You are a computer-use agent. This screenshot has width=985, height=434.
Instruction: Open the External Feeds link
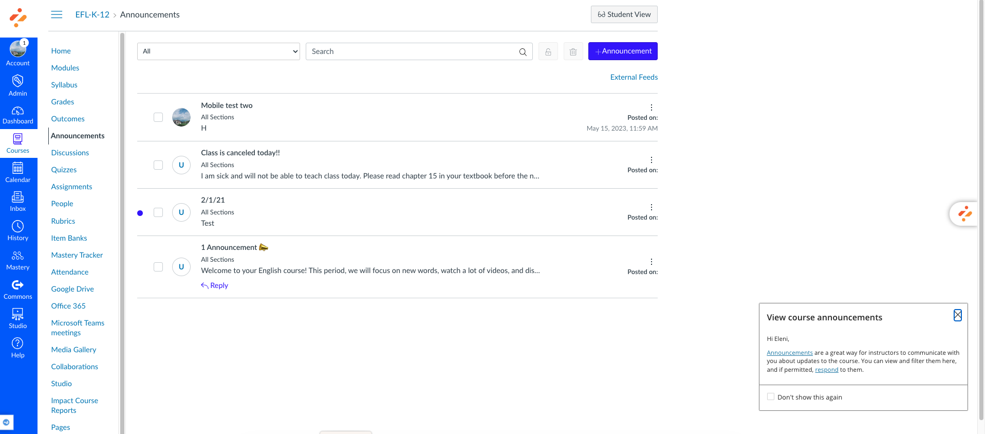tap(634, 77)
